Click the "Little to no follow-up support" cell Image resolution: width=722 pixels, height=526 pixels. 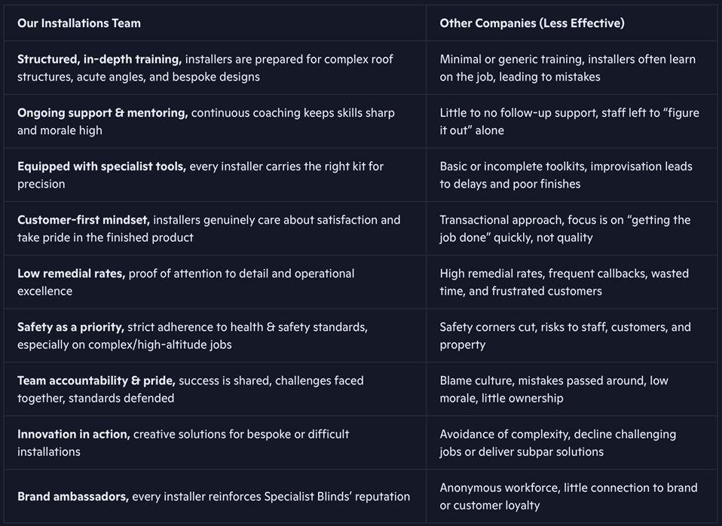coord(569,121)
